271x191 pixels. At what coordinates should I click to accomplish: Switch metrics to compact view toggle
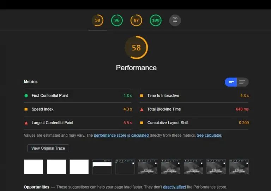pyautogui.click(x=231, y=82)
